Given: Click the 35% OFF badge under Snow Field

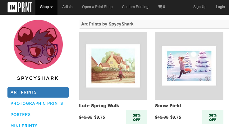Looking at the screenshot, I should (x=213, y=117).
